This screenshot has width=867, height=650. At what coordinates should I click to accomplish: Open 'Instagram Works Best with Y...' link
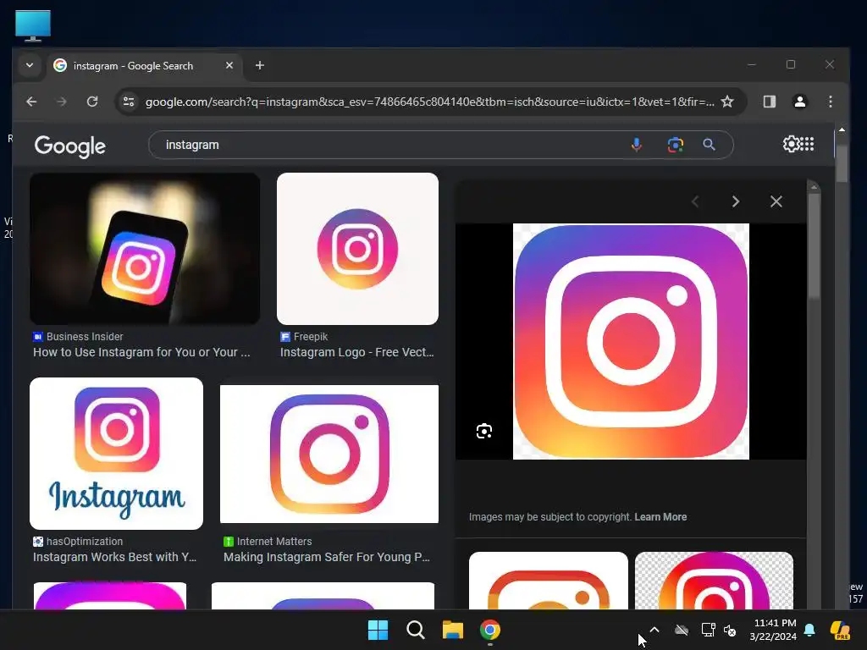click(114, 557)
